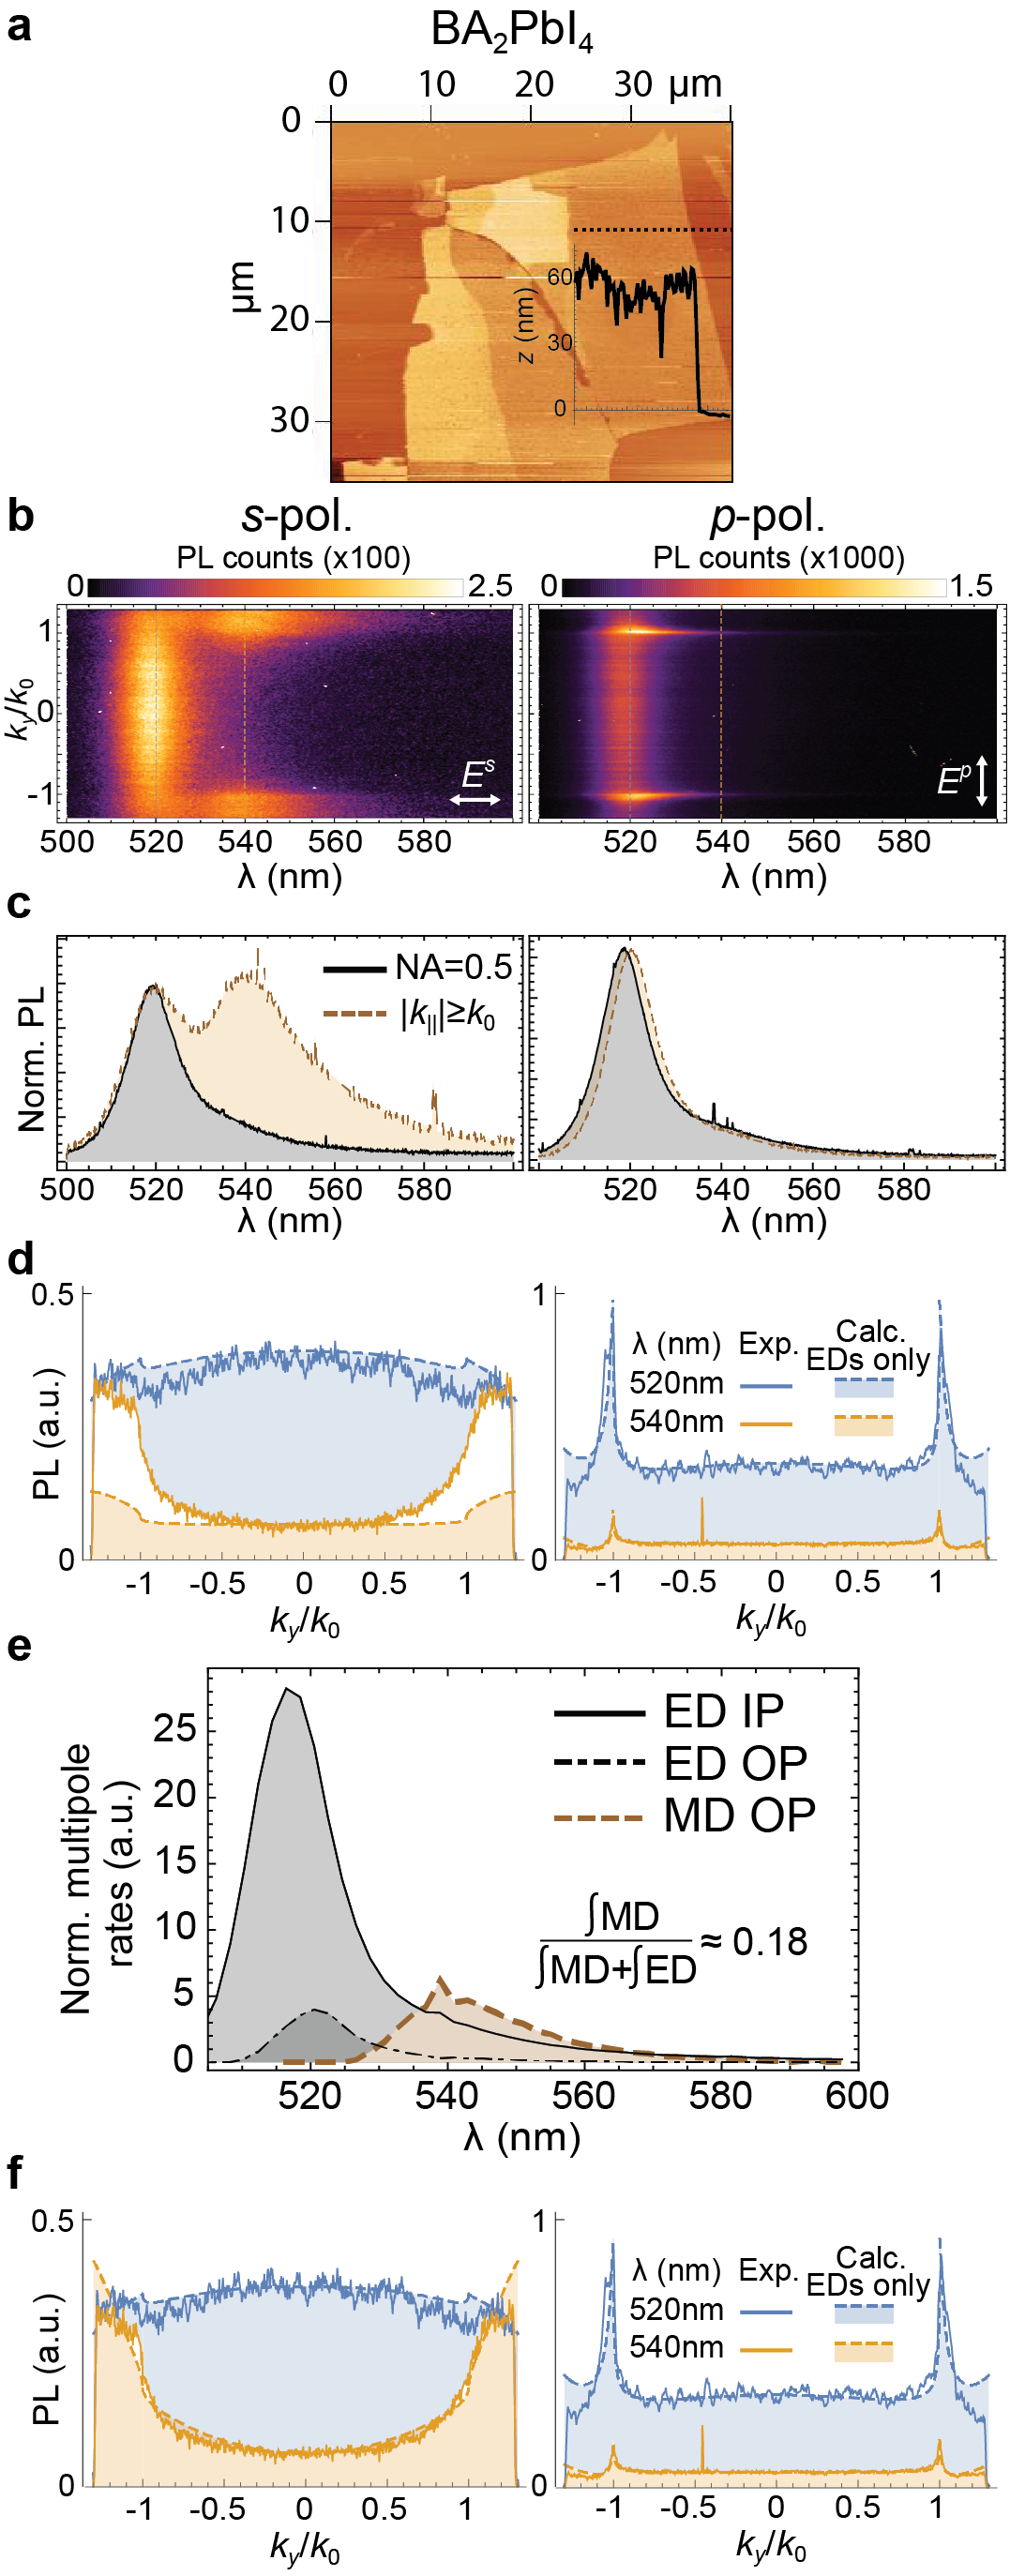The image size is (1010, 2576).
Task: Click the 'PL (a.u.)' y-axis label in panel d
Action: (46, 1433)
